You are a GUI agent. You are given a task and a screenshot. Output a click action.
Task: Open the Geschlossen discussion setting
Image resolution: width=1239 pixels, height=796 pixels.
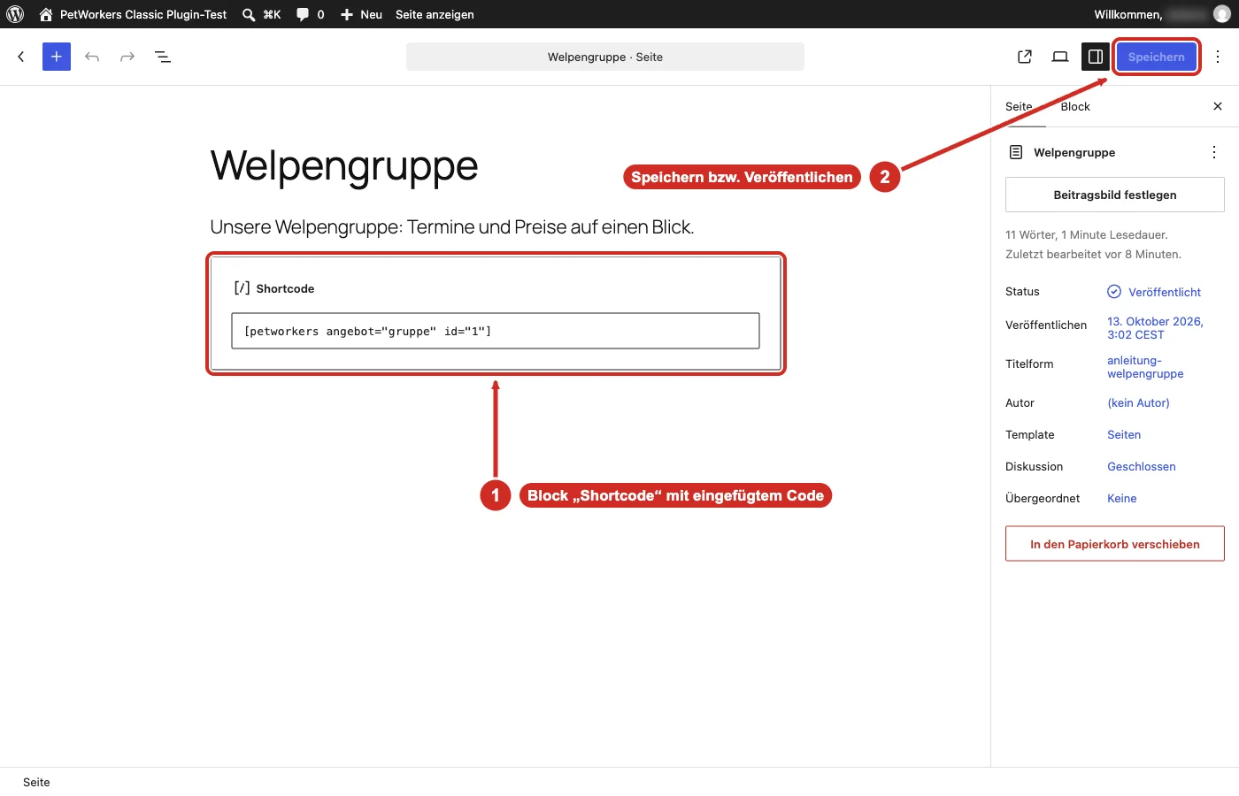coord(1142,466)
